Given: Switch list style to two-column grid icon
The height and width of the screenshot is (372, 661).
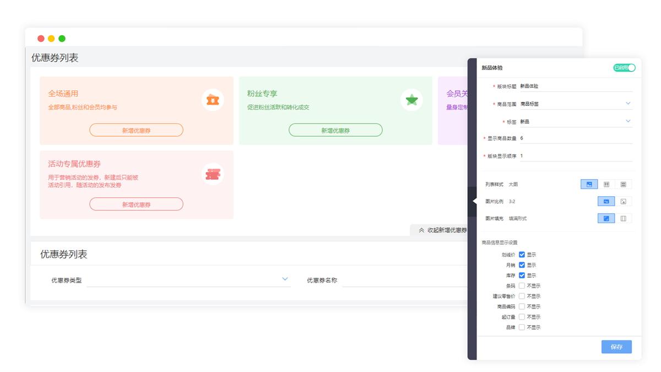Looking at the screenshot, I should pyautogui.click(x=606, y=184).
